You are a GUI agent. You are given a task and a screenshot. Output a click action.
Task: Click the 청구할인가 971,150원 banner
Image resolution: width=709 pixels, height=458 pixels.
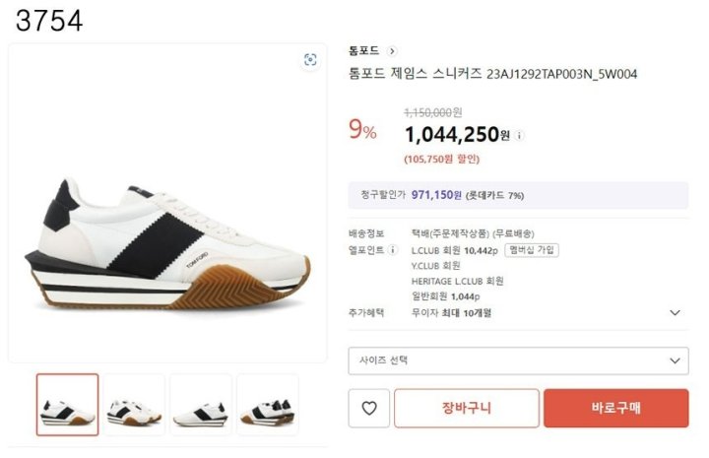(518, 195)
